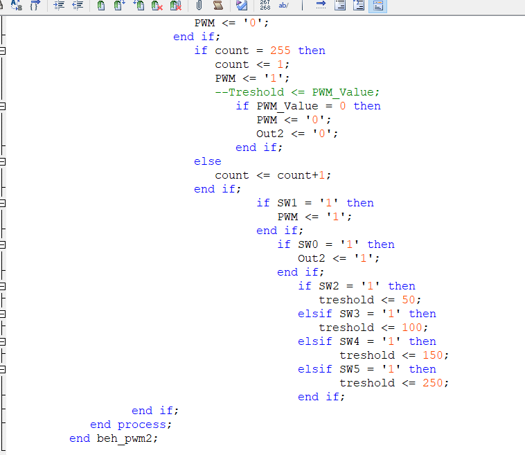Collapse the 'if SW2 = '1' then' block

tap(2, 286)
